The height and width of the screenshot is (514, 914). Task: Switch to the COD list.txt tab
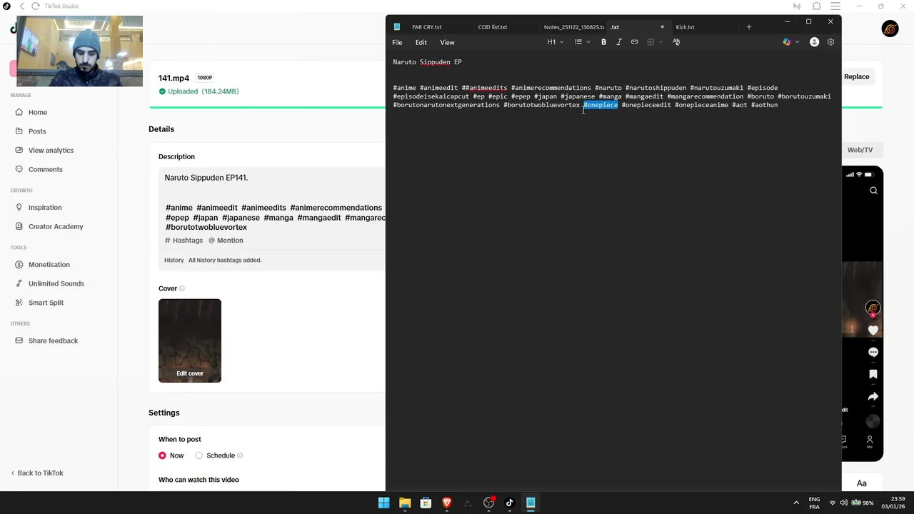[493, 27]
